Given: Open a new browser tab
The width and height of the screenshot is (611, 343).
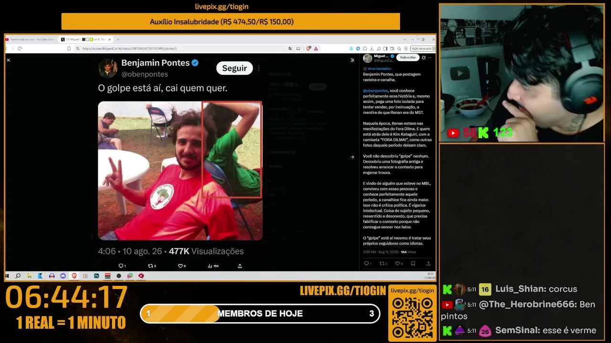Looking at the screenshot, I should (x=118, y=39).
